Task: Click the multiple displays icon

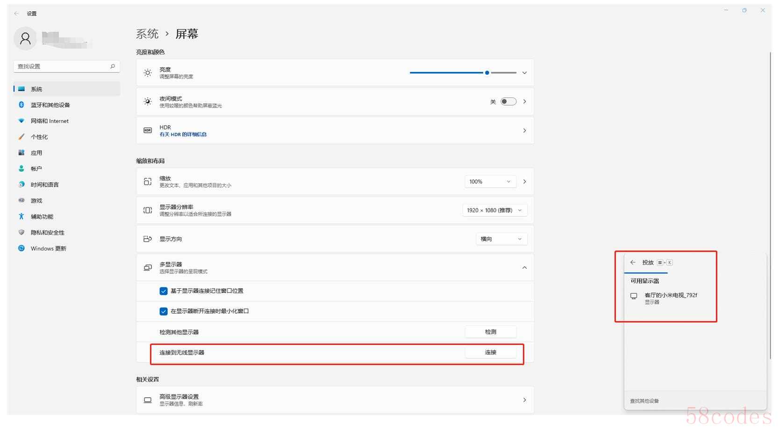Action: coord(148,267)
